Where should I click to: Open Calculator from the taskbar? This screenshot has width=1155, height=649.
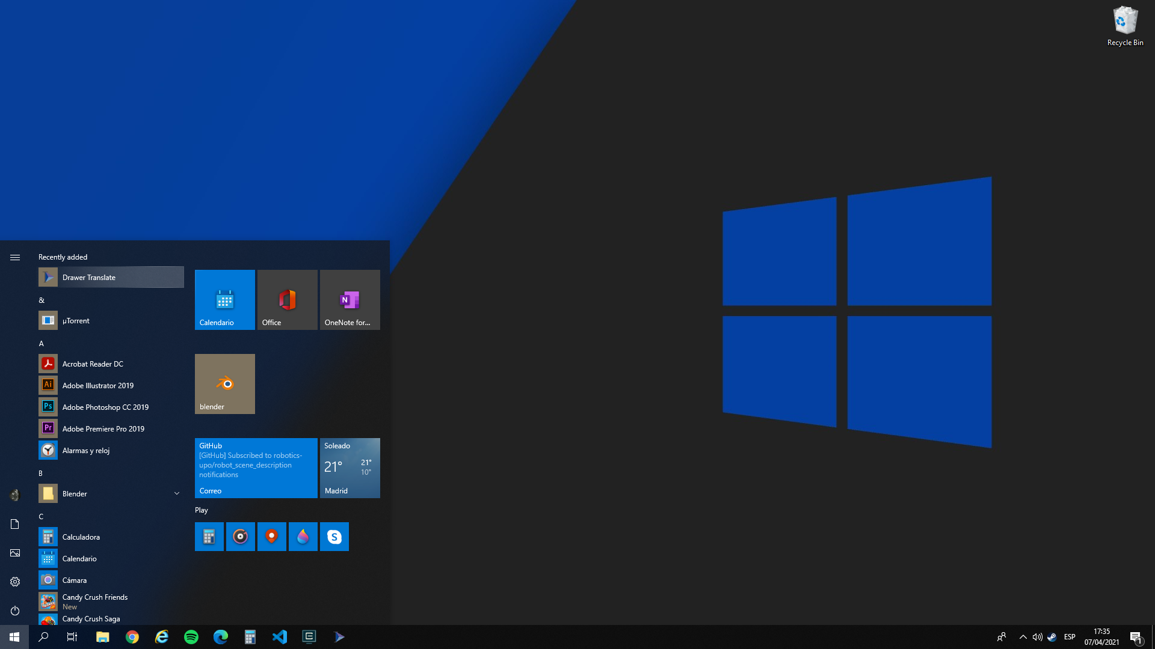(250, 637)
